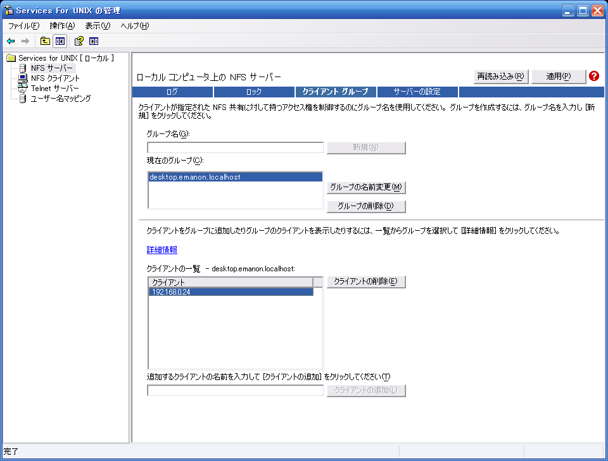Click the グループの削除(D) button
Viewport: 608px width, 461px height.
tap(366, 206)
